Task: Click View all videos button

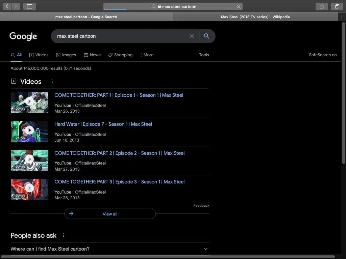Action: 110,213
